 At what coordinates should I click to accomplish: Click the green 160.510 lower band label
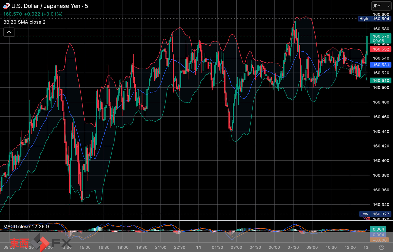pos(381,80)
